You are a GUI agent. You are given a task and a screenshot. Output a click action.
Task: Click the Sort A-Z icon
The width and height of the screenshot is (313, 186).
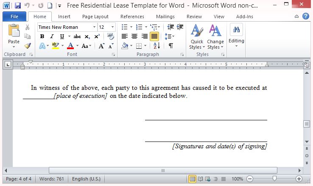pyautogui.click(x=156, y=46)
